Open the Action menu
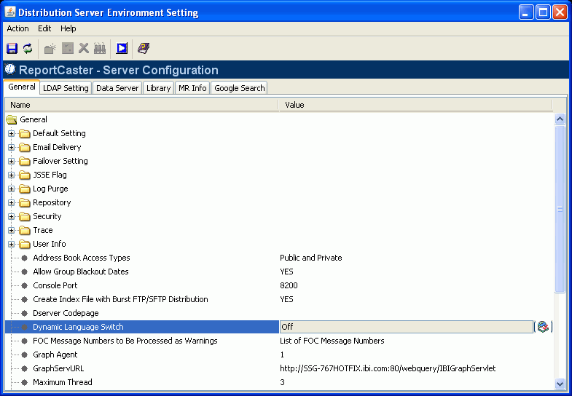 pos(17,28)
